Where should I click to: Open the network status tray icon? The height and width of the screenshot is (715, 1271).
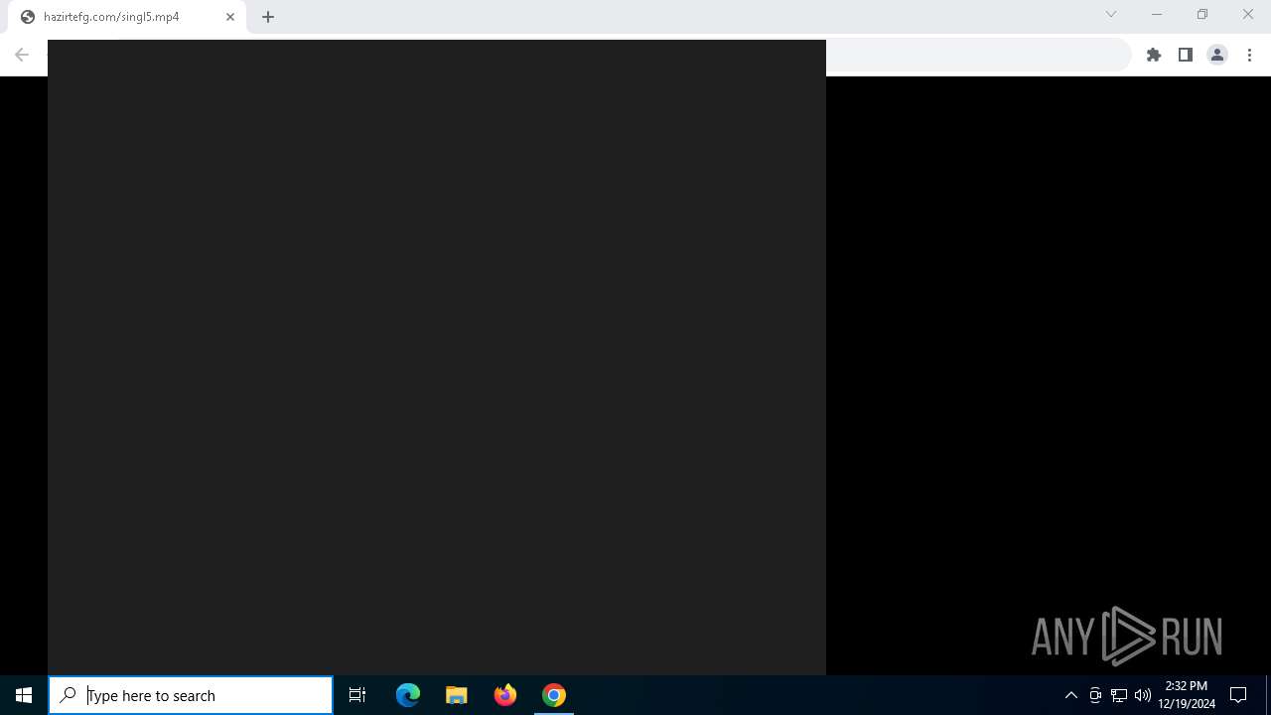[x=1119, y=695]
